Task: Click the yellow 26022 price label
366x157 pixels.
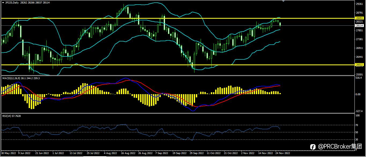Action: (359, 65)
